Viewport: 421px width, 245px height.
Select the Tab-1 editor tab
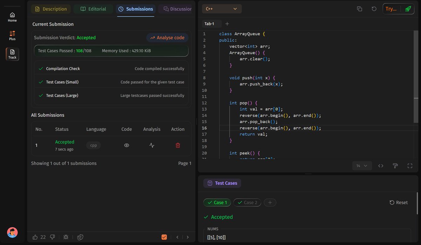point(212,24)
